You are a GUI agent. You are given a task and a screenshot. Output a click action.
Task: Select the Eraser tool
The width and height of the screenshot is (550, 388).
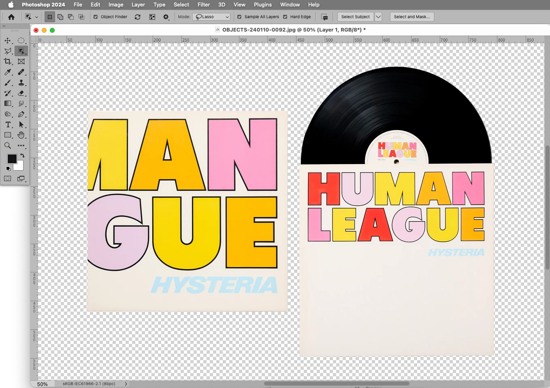pos(21,93)
